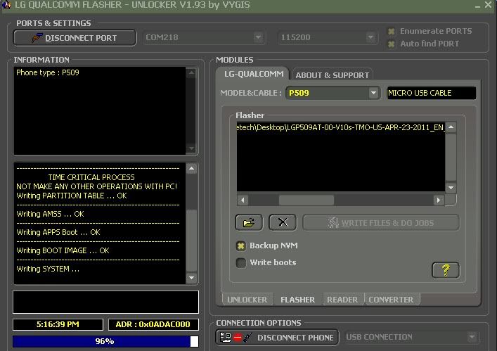Toggle the Auto find PORT checkbox
Viewport: 497px width, 351px height.
pos(392,44)
